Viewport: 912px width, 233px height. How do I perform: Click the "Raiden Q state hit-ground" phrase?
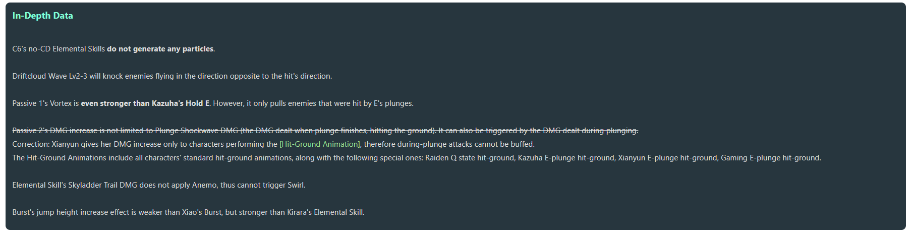pos(468,158)
